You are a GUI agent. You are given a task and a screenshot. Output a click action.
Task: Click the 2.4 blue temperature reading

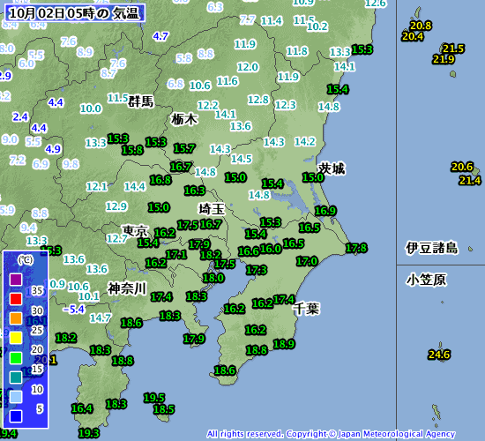[20, 117]
